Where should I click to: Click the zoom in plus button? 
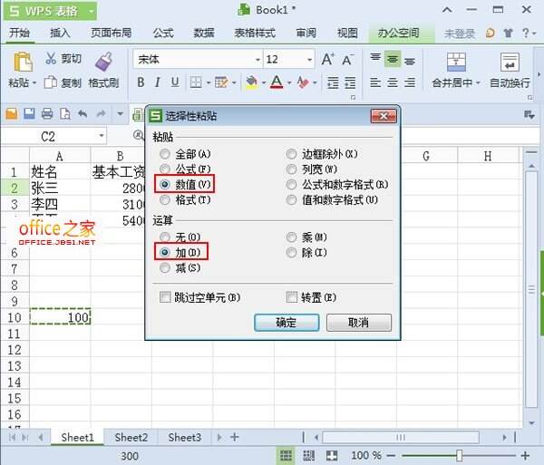(x=525, y=455)
